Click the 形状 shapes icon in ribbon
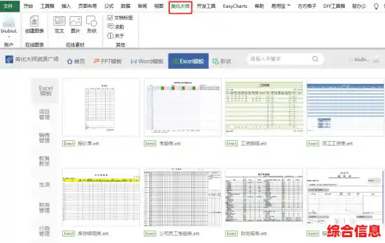Image resolution: width=385 pixels, height=243 pixels. [x=91, y=21]
